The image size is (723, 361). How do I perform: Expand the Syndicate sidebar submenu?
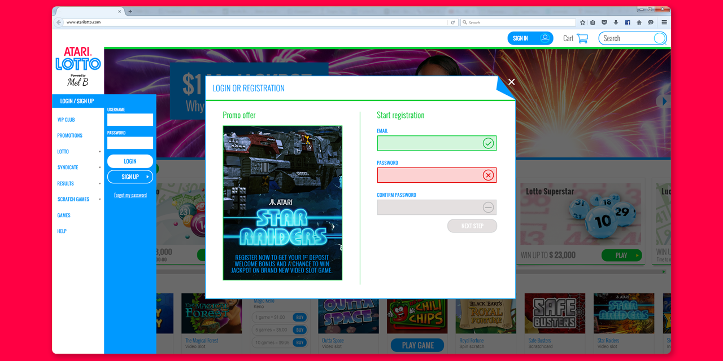(100, 168)
